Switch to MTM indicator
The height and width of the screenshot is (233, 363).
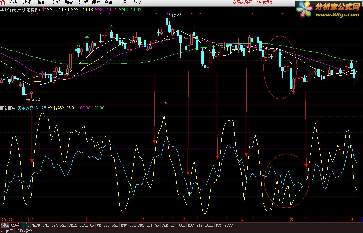pos(199,225)
